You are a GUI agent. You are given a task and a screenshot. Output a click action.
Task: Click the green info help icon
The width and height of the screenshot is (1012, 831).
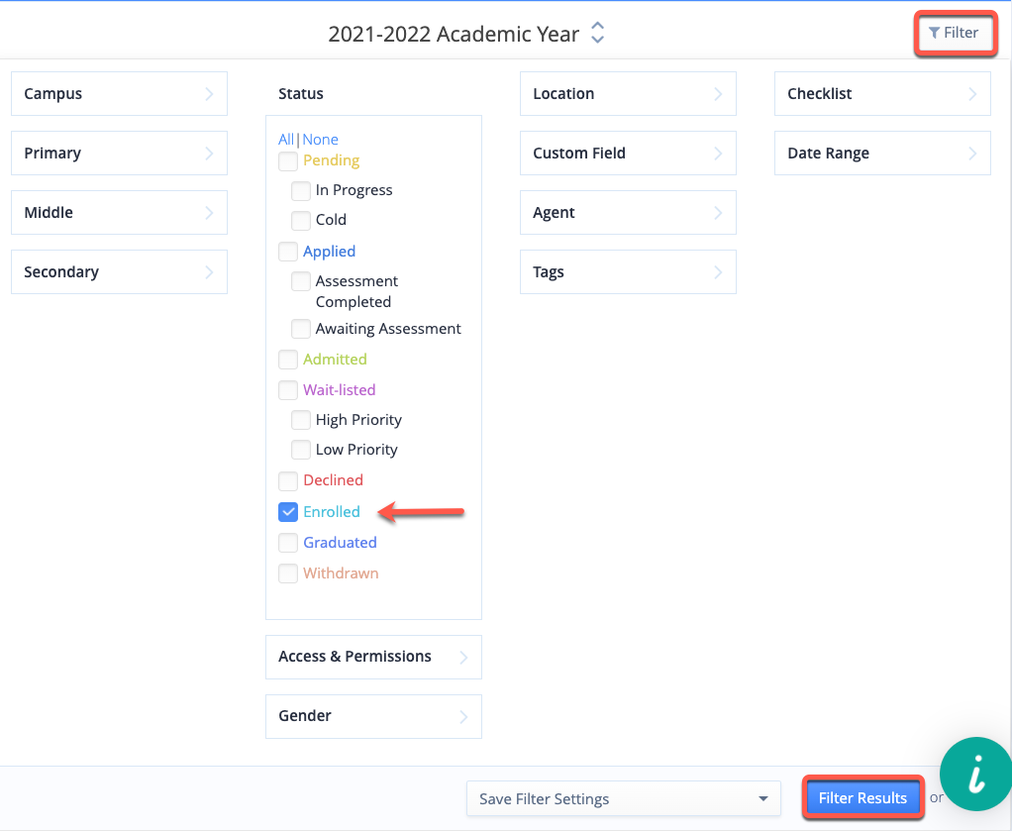(976, 778)
